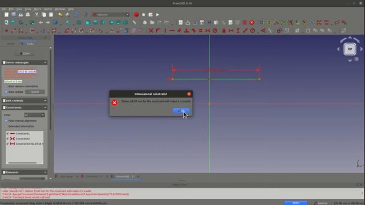
Task: Uncheck the Constraint2 checkbox in constraints list
Action: pyautogui.click(x=7, y=139)
